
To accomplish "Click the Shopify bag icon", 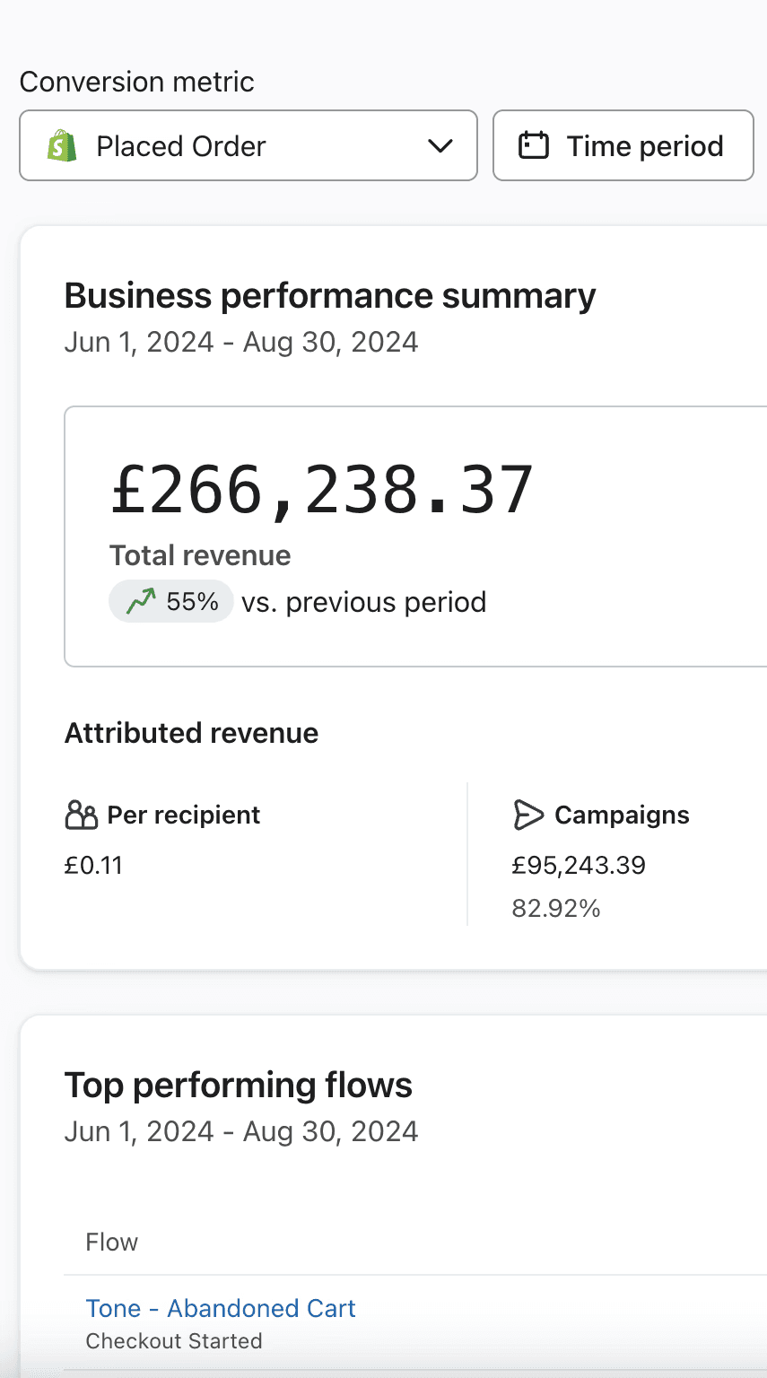I will pos(62,145).
